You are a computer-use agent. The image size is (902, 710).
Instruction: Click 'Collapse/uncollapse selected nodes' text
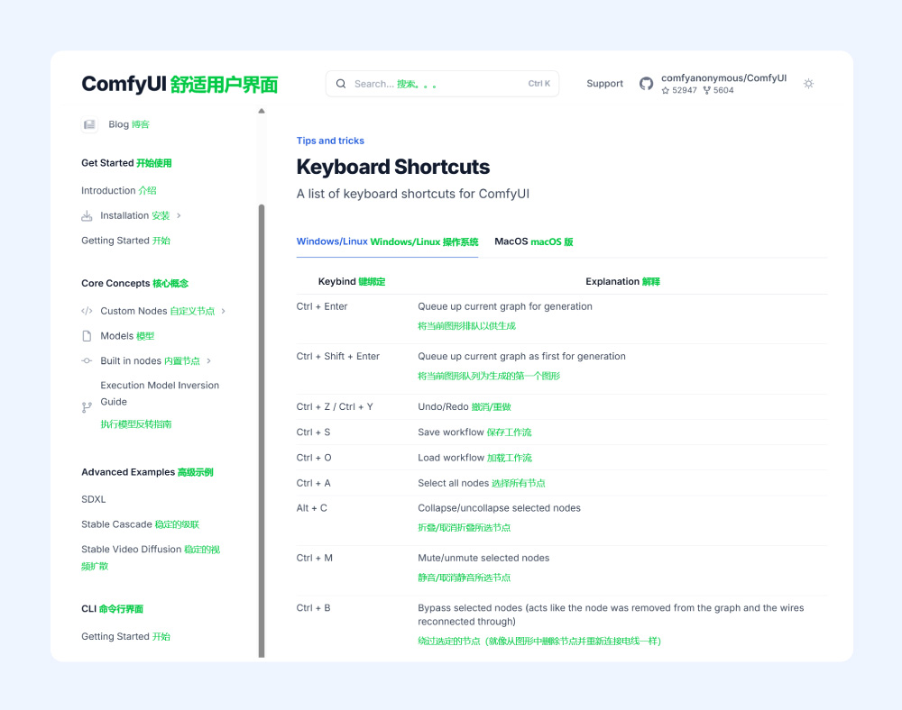point(499,508)
